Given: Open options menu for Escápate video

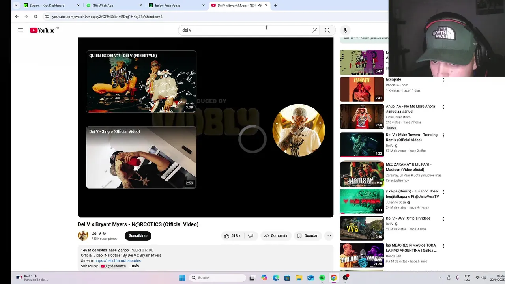Looking at the screenshot, I should (x=443, y=80).
